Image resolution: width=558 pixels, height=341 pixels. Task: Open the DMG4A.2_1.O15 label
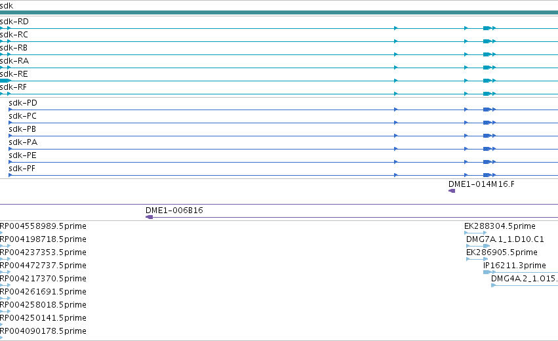(x=525, y=279)
